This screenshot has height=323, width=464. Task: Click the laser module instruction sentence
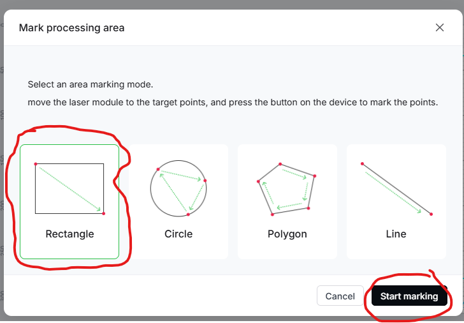point(233,102)
